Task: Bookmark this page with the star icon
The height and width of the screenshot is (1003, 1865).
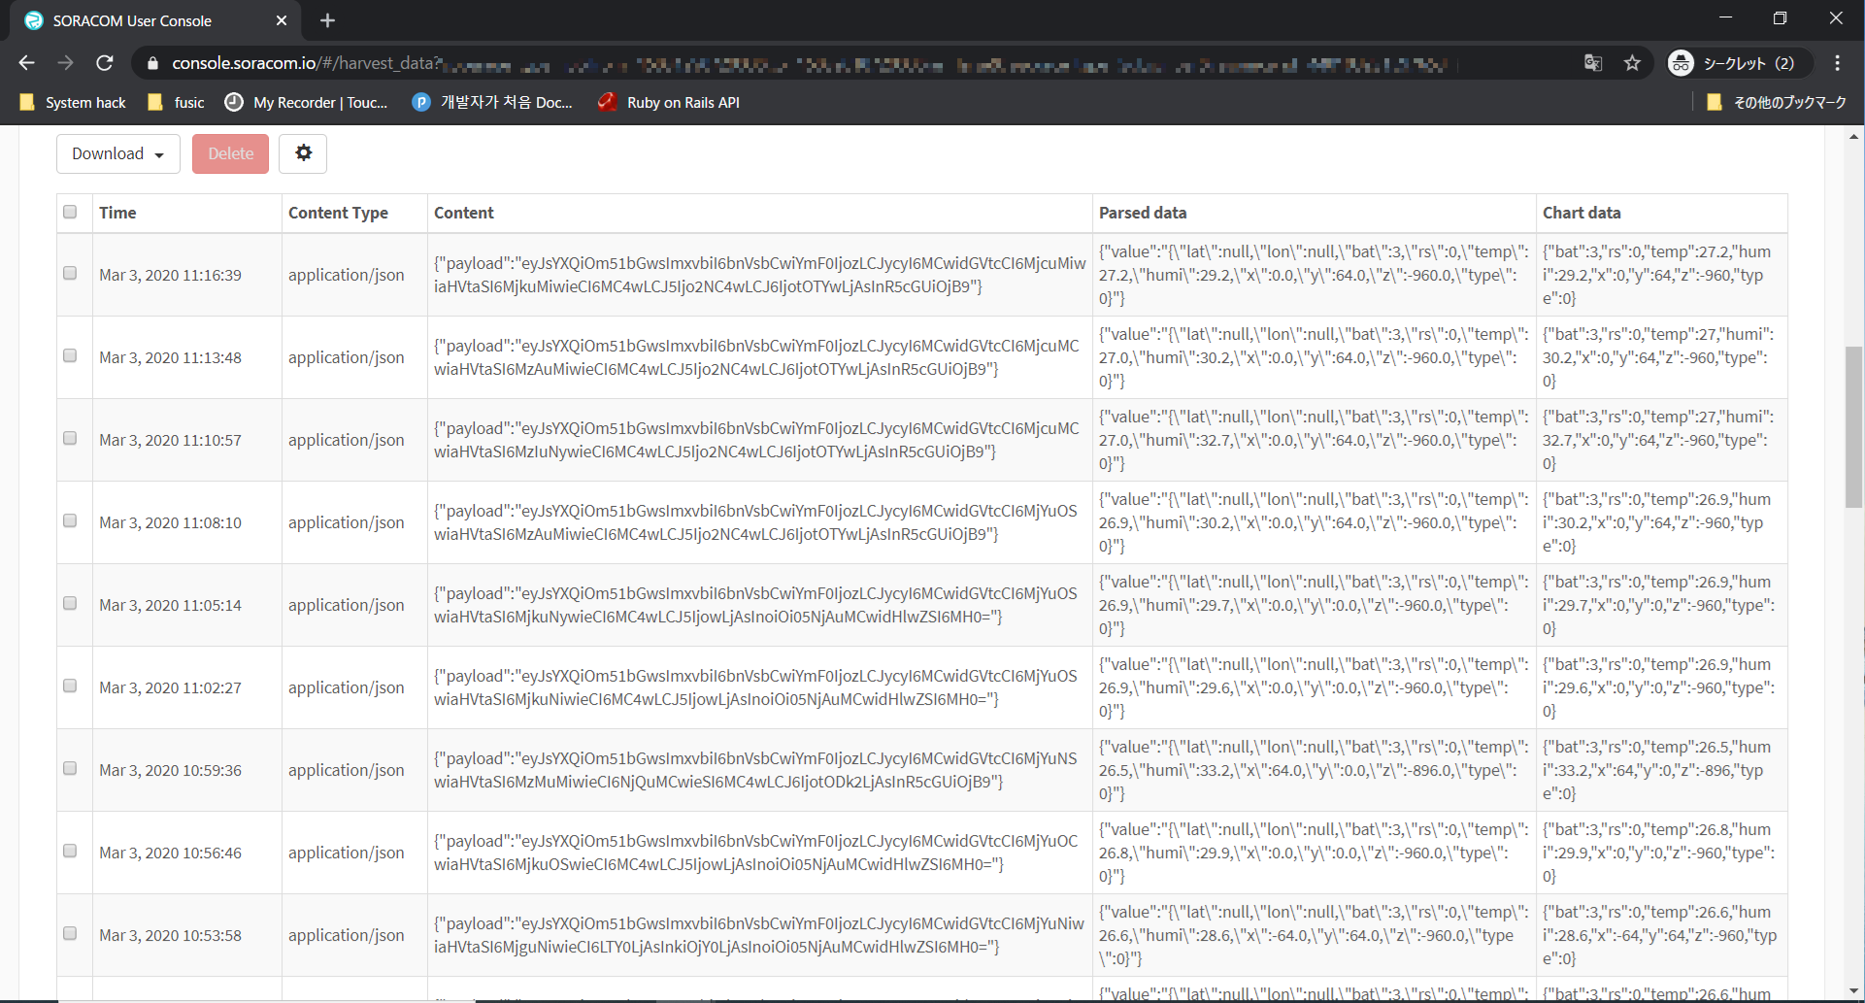Action: click(1632, 63)
